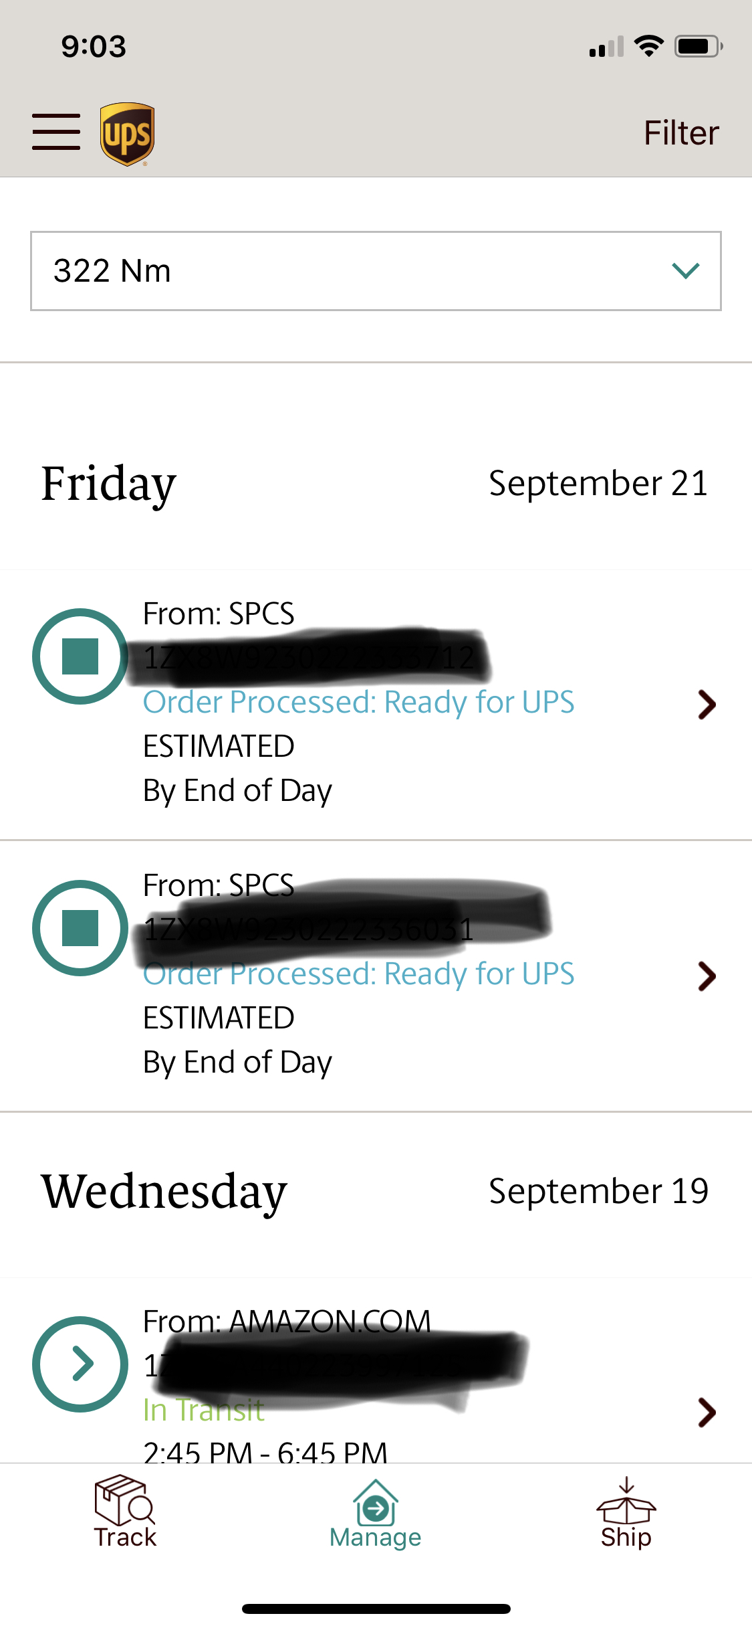The height and width of the screenshot is (1630, 752).
Task: Open details chevron for first SPCS package
Action: tap(707, 705)
